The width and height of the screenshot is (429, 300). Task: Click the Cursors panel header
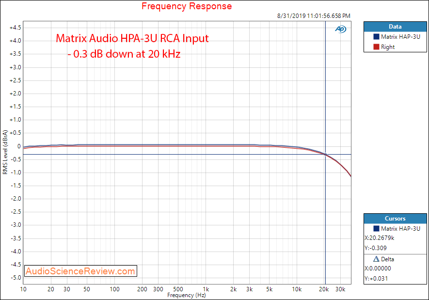[395, 219]
